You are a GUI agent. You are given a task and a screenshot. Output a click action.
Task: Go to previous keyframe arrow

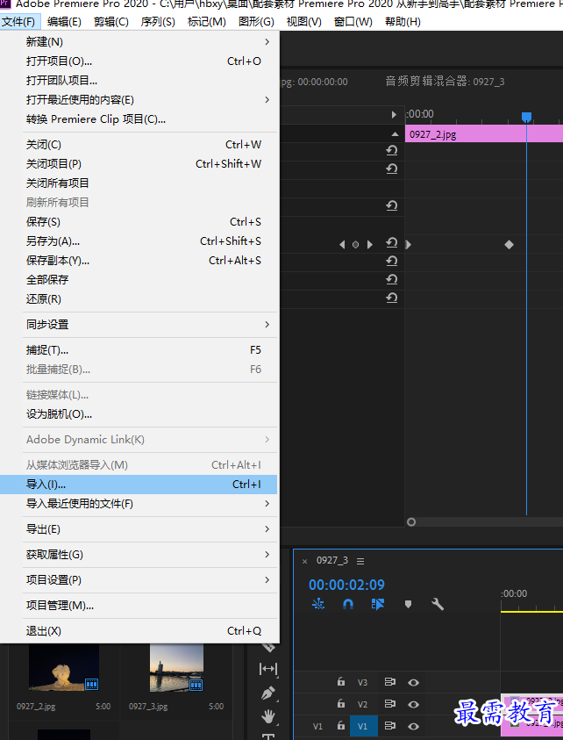pos(342,244)
